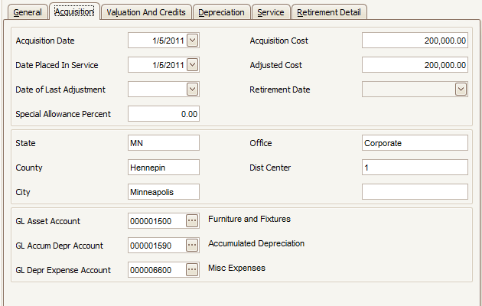The height and width of the screenshot is (306, 482).
Task: Switch to the General tab
Action: point(27,12)
